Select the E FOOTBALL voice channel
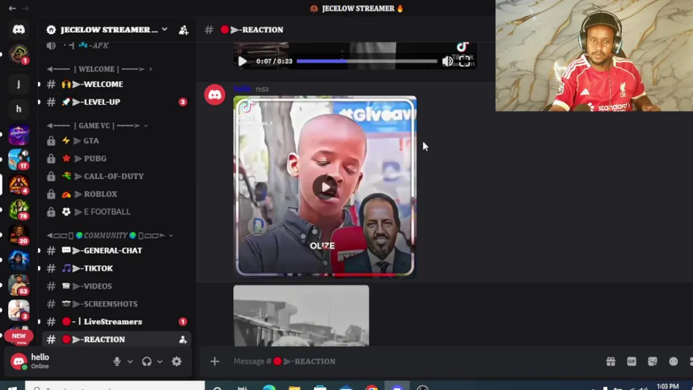 tap(116, 212)
